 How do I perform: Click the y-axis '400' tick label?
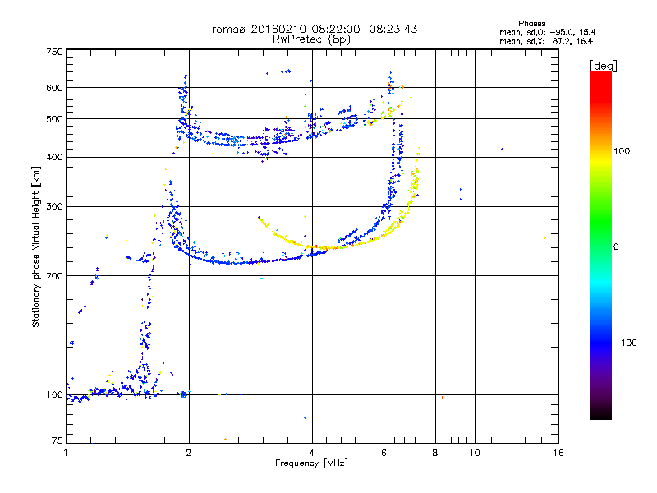pyautogui.click(x=55, y=158)
